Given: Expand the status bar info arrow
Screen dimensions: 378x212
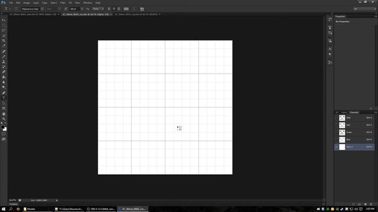Looking at the screenshot, I should 57,200.
